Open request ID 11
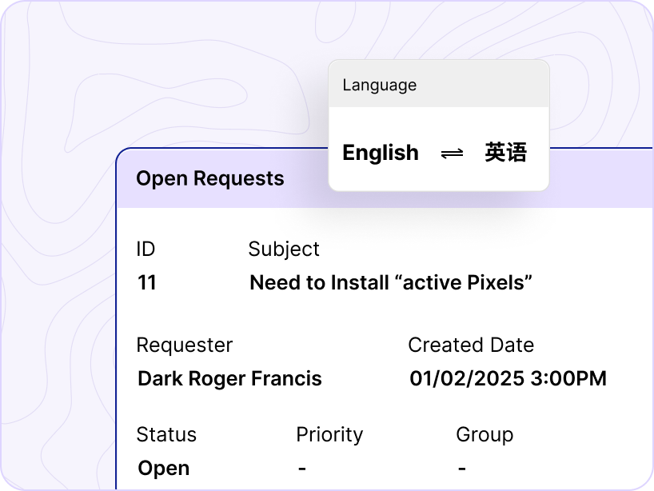 [x=147, y=283]
